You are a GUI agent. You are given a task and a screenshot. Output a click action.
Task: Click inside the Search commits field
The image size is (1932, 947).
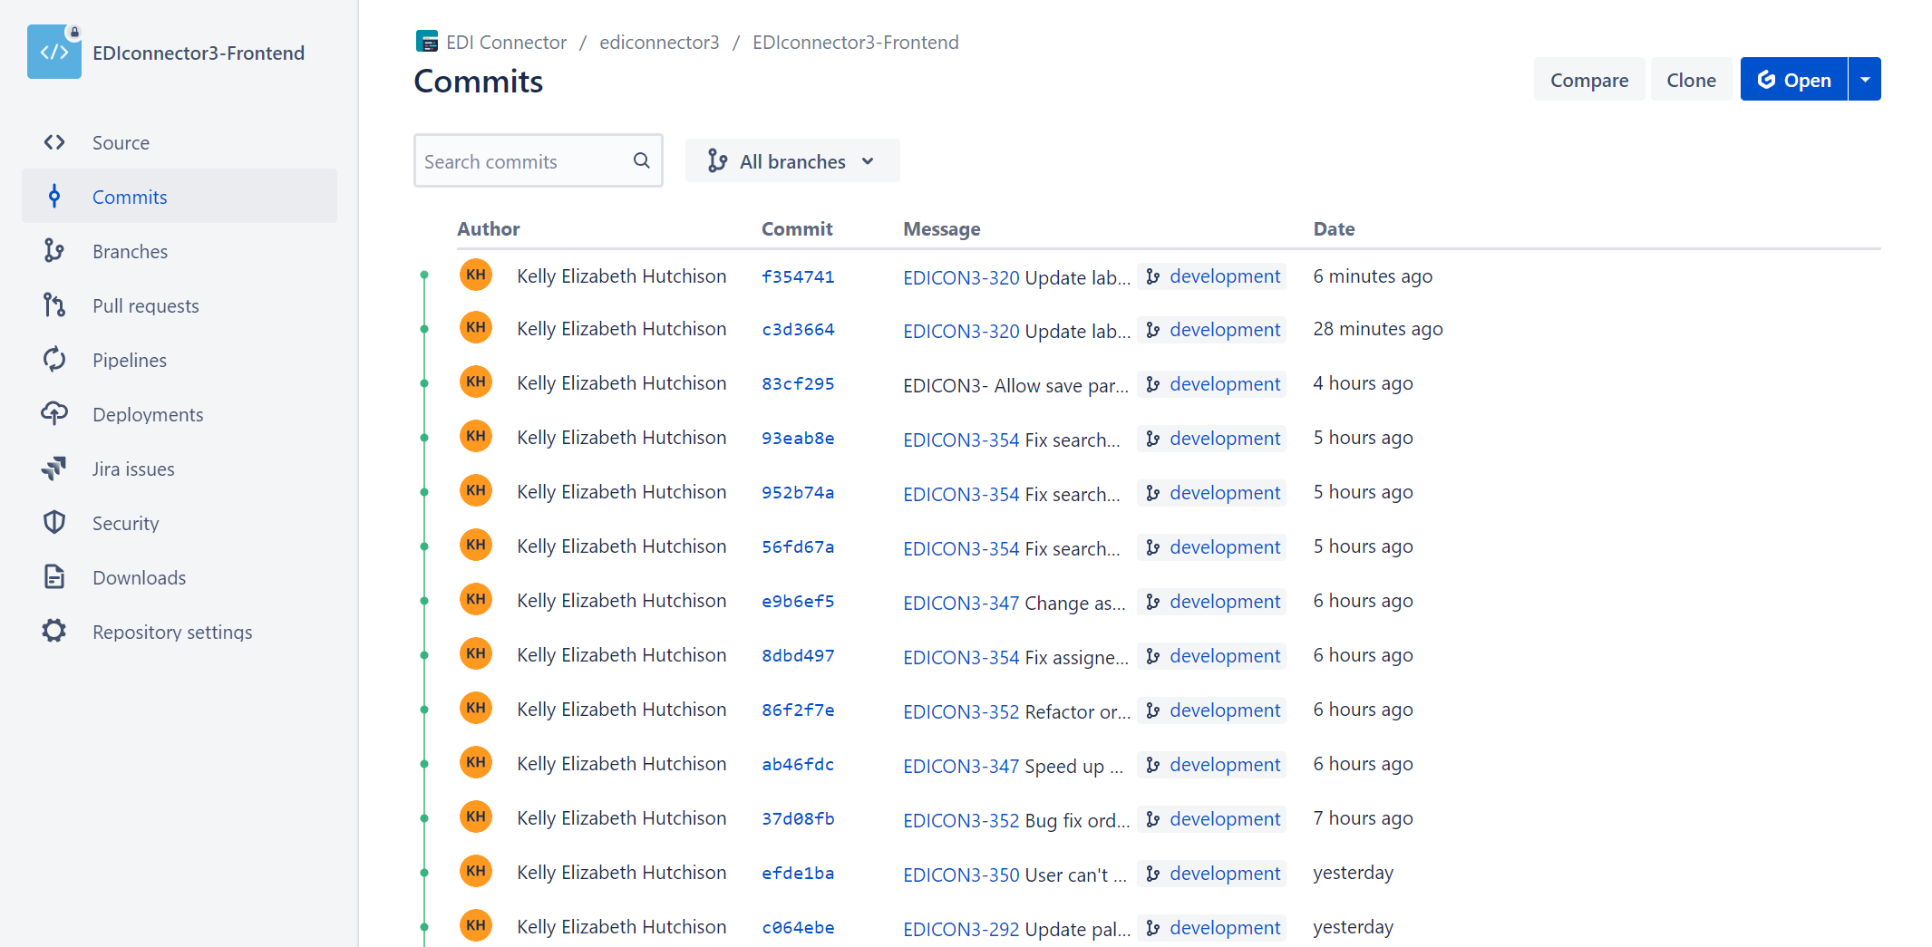[521, 160]
